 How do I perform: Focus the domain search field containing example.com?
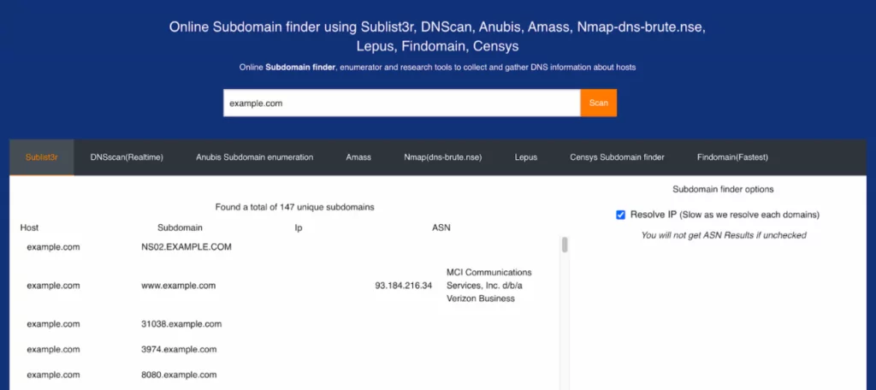pyautogui.click(x=402, y=103)
